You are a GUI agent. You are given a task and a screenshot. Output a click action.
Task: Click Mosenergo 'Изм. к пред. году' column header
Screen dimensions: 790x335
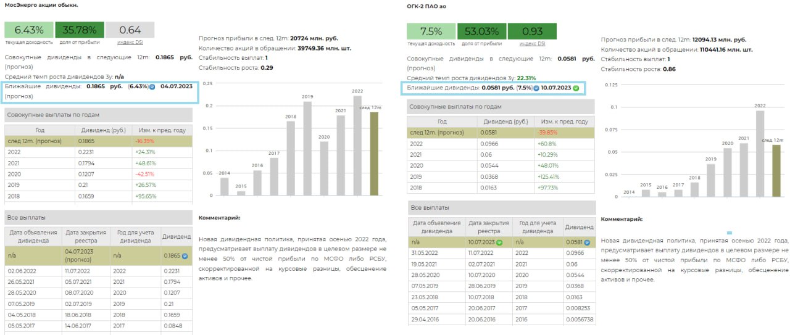click(162, 130)
